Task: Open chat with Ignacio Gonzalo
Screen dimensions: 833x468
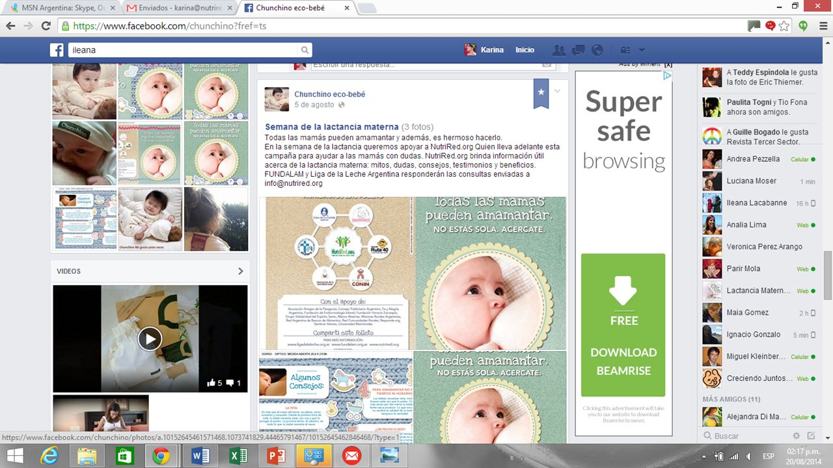Action: (759, 335)
